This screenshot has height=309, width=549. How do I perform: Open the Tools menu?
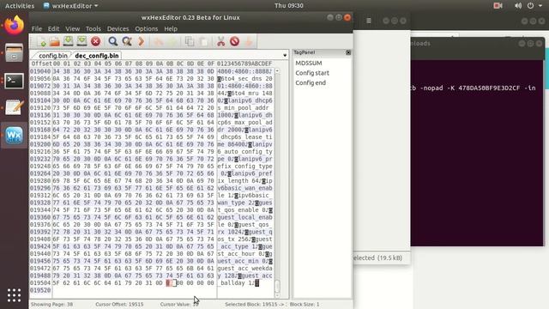[x=94, y=28]
